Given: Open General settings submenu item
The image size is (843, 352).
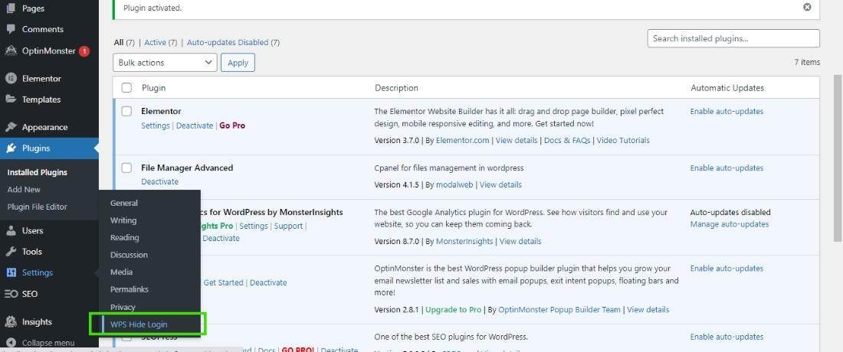Looking at the screenshot, I should coord(124,203).
